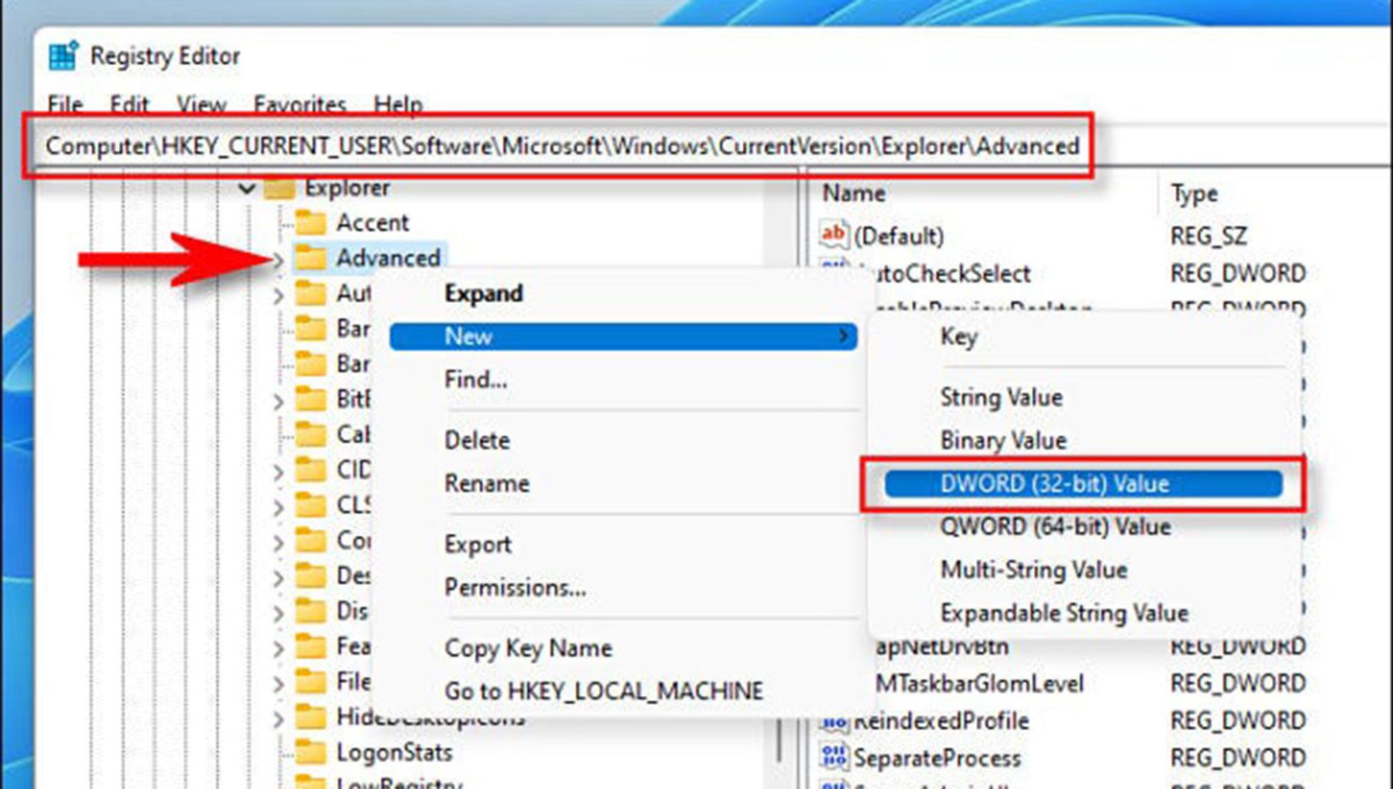Screen dimensions: 1393x789
Task: Select the (Default) string value icon
Action: 834,235
